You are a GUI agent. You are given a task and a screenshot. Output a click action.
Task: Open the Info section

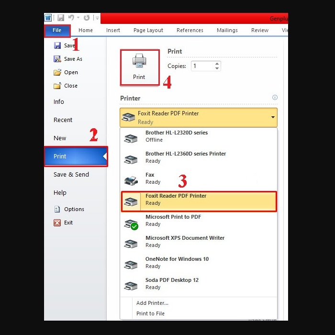coord(58,101)
